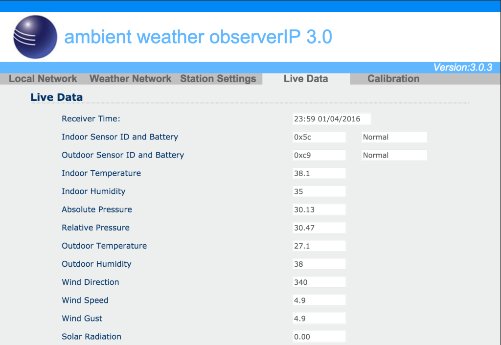Click the Outdoor Humidity value field
501x345 pixels.
319,264
